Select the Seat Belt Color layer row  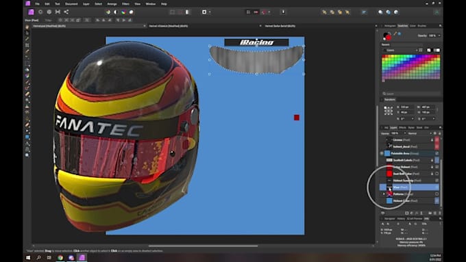tap(409, 174)
